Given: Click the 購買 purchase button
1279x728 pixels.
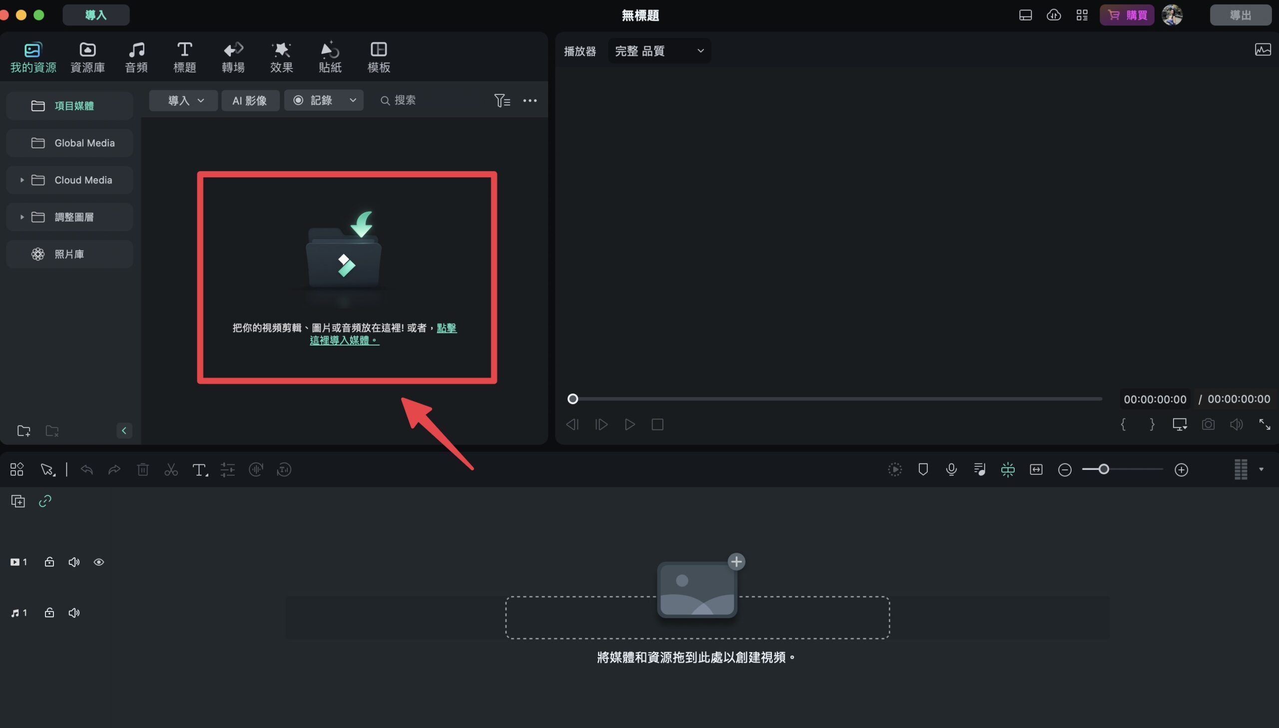Looking at the screenshot, I should point(1127,15).
